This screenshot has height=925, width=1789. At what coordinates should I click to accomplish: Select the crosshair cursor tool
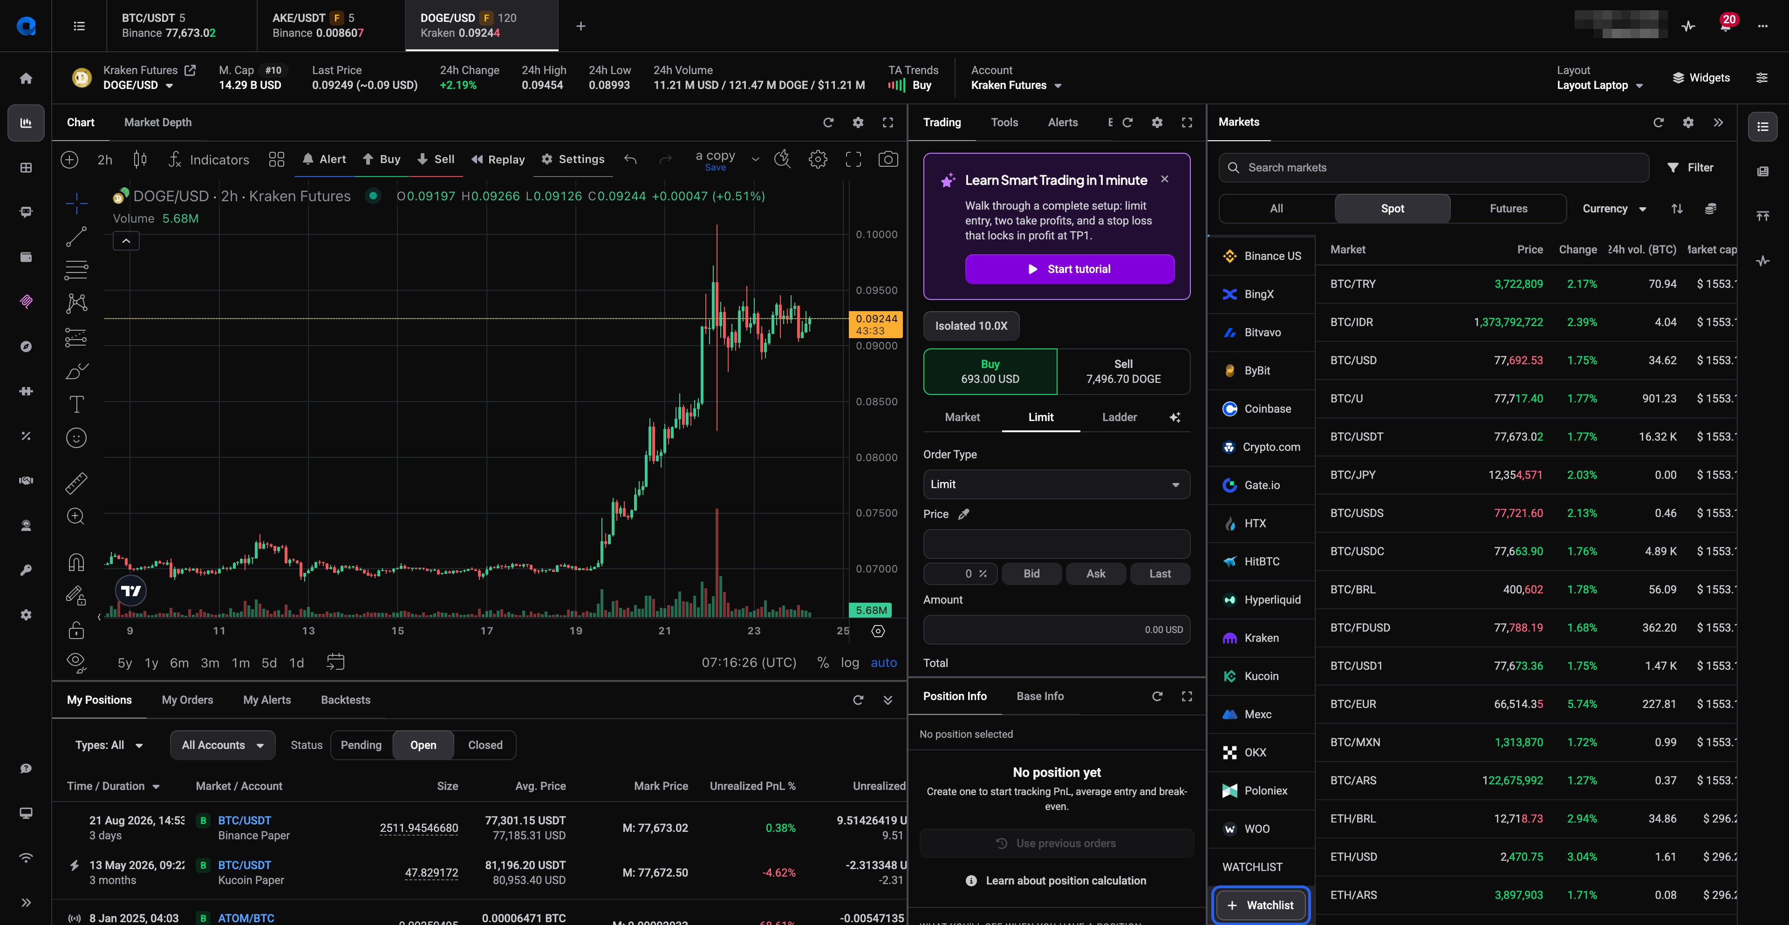coord(76,203)
